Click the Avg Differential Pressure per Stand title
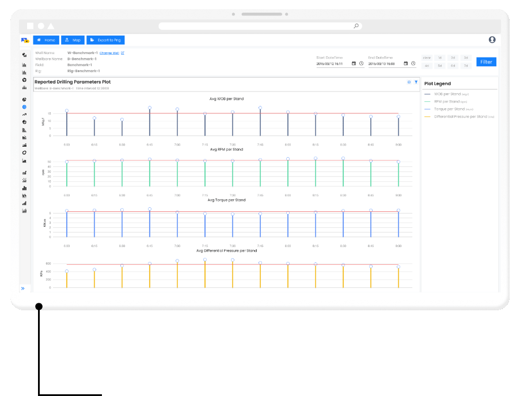The width and height of the screenshot is (520, 396). click(226, 251)
